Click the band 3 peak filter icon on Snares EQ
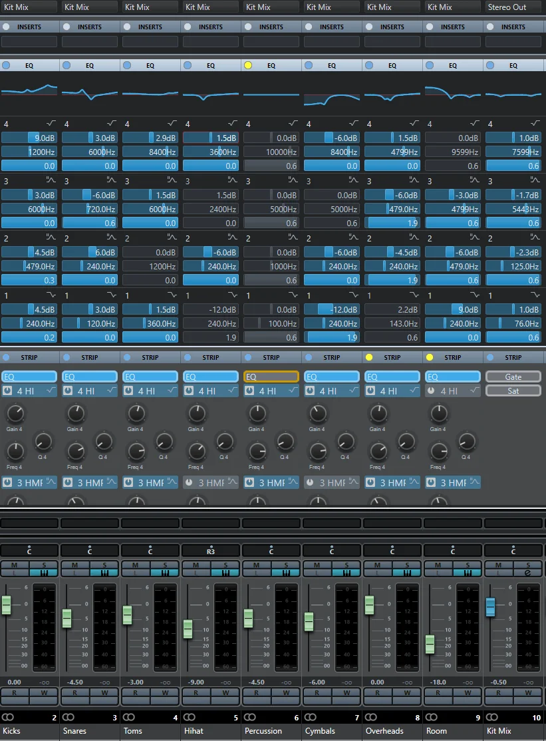The image size is (546, 741). coord(112,180)
